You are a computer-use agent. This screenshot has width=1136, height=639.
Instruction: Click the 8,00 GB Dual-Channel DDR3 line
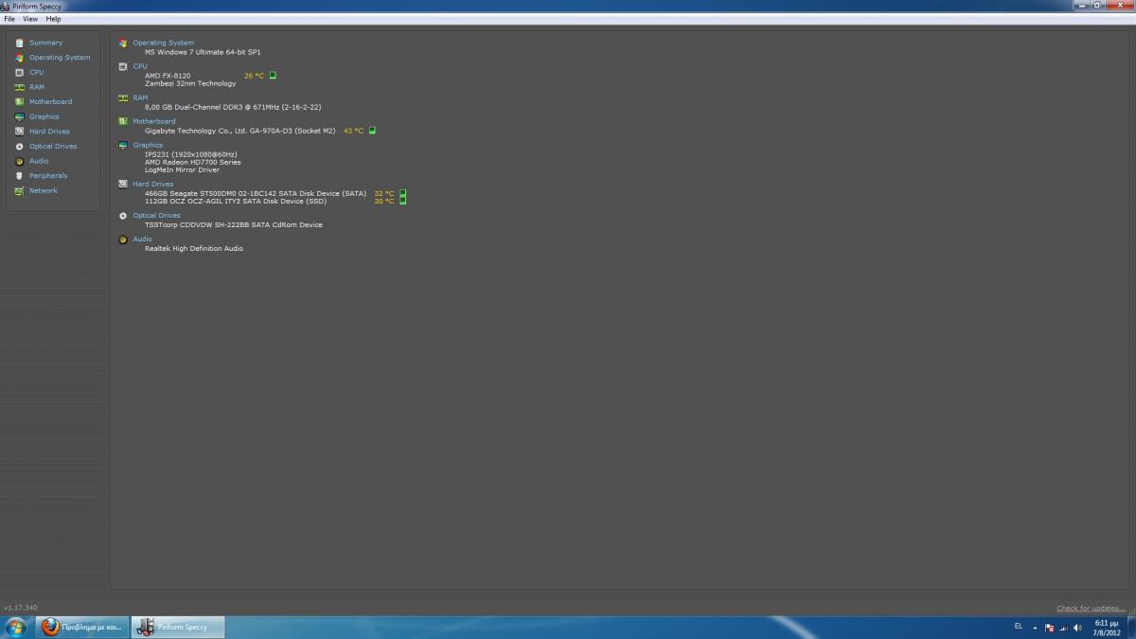point(233,107)
